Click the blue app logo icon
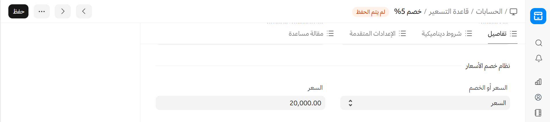 [x=538, y=16]
